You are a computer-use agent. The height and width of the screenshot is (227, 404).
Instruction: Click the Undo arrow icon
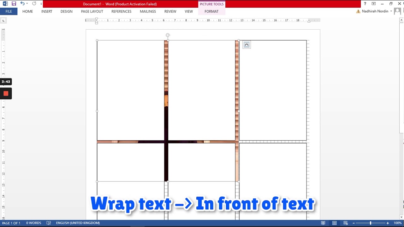pos(22,4)
